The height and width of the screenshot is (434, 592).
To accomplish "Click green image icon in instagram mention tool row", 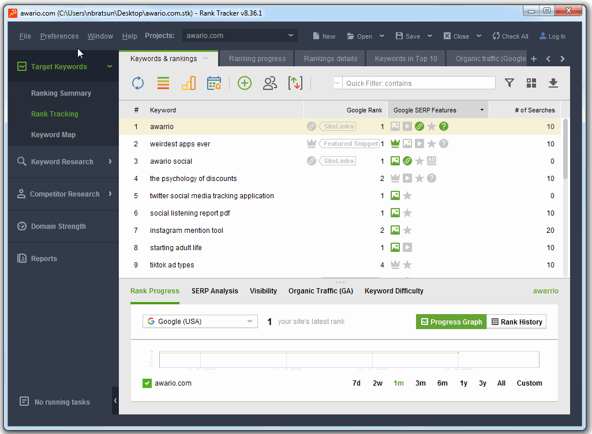I will pyautogui.click(x=395, y=230).
